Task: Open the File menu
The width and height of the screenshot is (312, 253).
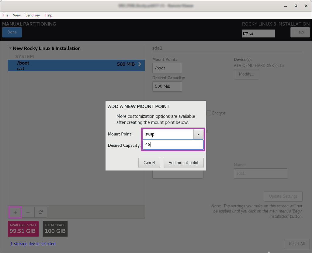Action: click(x=5, y=15)
